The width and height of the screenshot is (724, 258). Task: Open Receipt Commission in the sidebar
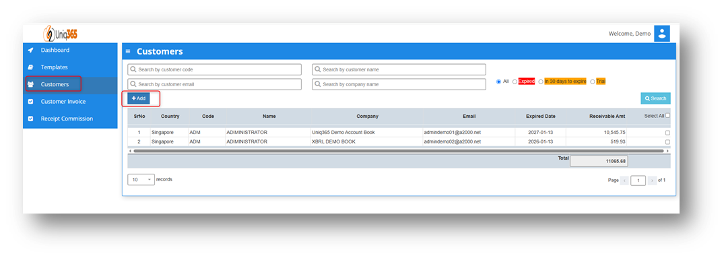click(x=70, y=119)
